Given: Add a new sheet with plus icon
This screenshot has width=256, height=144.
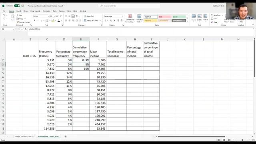Looking at the screenshot, I should (66, 136).
